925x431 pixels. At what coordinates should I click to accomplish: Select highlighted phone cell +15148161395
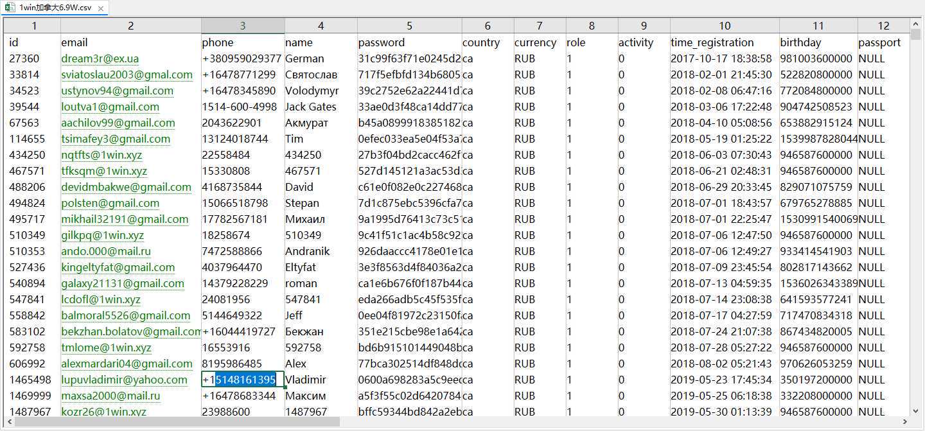243,380
